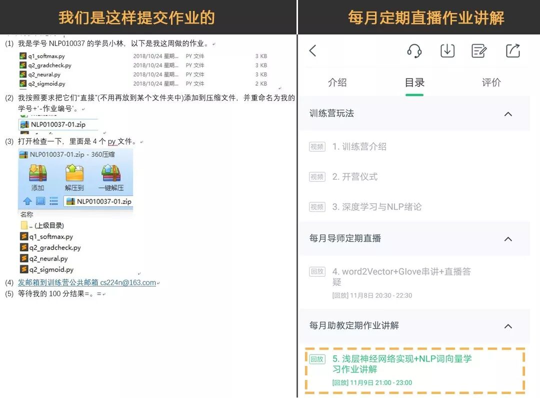Click the 添加 icon in 360压缩
The height and width of the screenshot is (398, 540).
(38, 178)
